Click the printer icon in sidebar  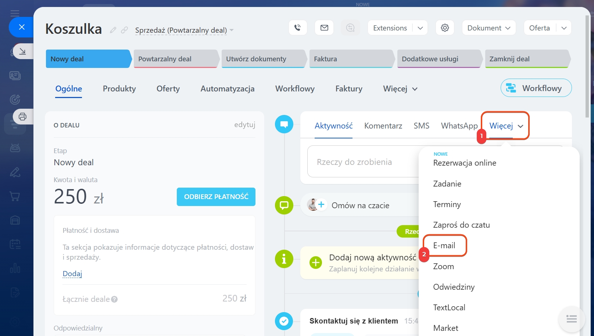[22, 117]
